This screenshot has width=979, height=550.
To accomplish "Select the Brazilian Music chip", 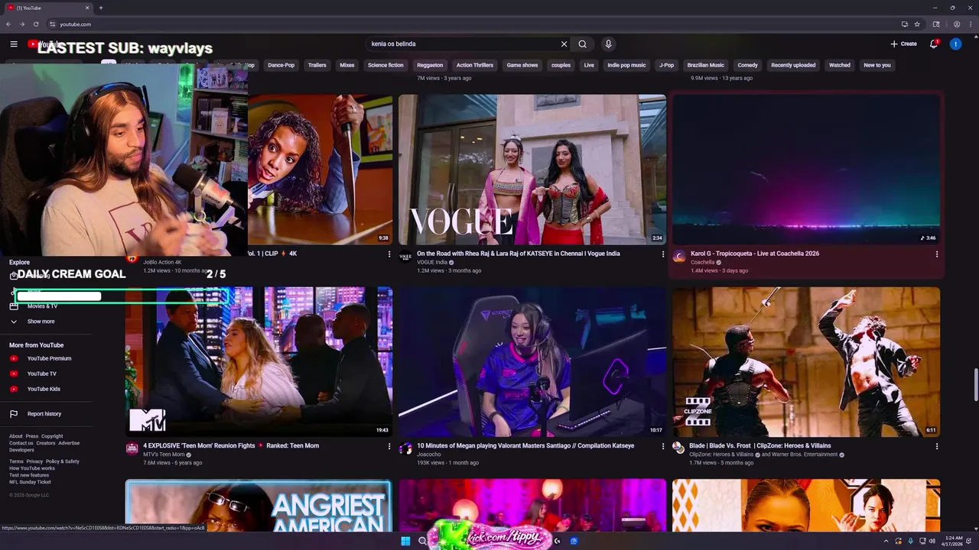I will pos(706,65).
